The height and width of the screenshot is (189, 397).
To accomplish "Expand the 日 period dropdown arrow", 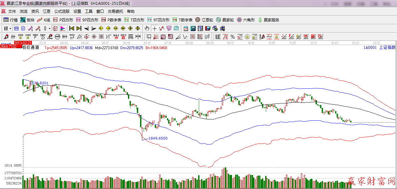I will (x=10, y=28).
